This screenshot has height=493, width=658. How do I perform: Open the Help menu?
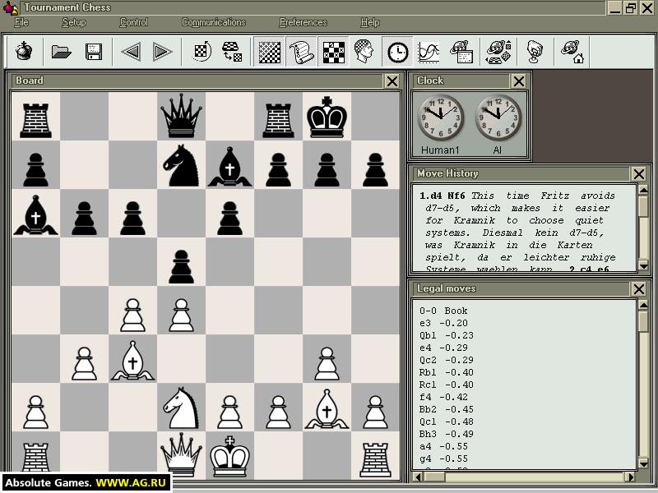369,22
